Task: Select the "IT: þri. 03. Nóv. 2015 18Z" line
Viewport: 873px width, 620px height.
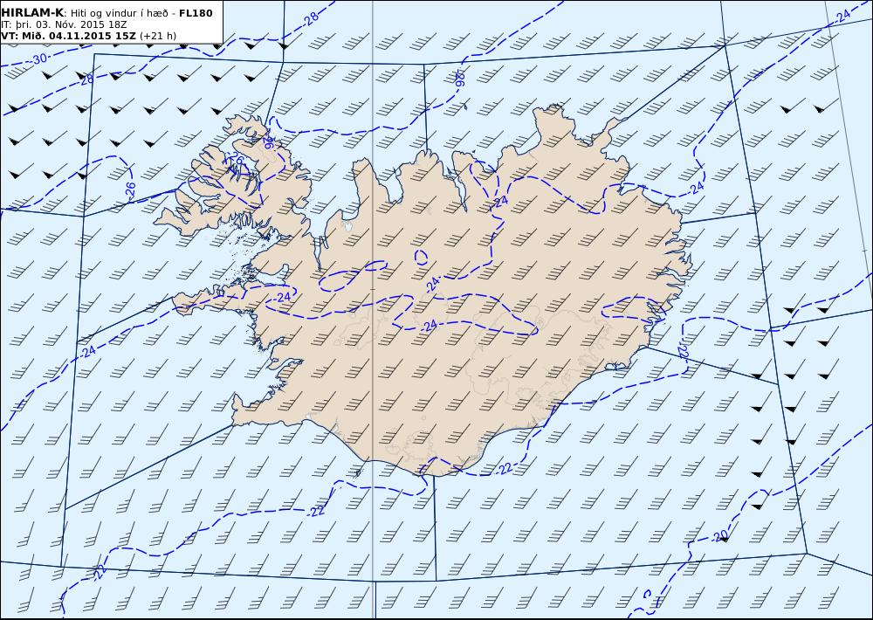Action: pyautogui.click(x=64, y=24)
